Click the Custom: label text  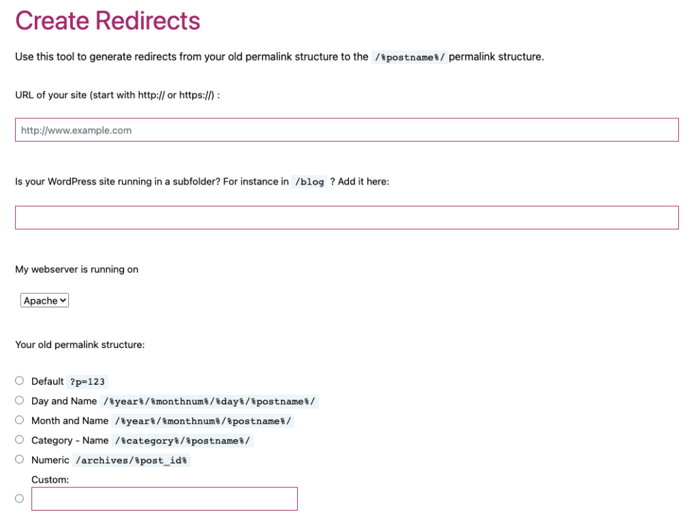tap(50, 479)
